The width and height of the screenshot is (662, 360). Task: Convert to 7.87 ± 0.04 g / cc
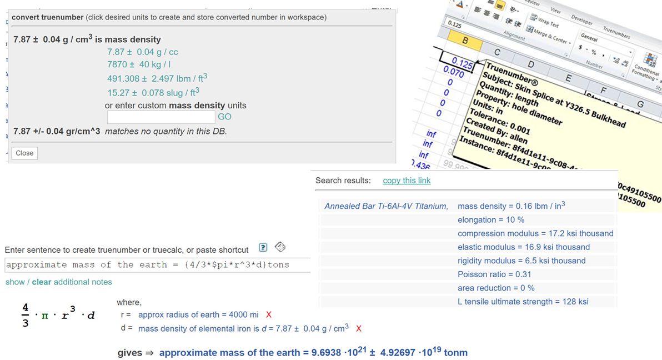coord(143,52)
